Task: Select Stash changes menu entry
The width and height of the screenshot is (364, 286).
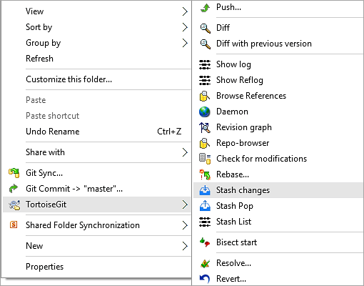Action: coord(278,190)
